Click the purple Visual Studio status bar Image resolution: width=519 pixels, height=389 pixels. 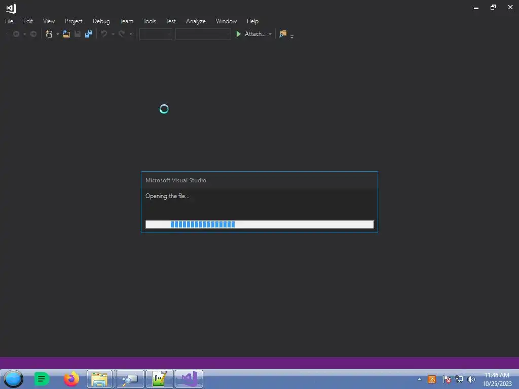(x=259, y=363)
